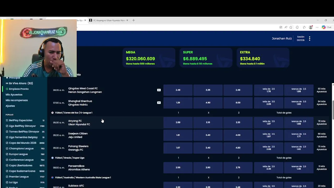Click the live signal icon beside En Vivo Ahora
The image size is (334, 188).
click(7, 83)
